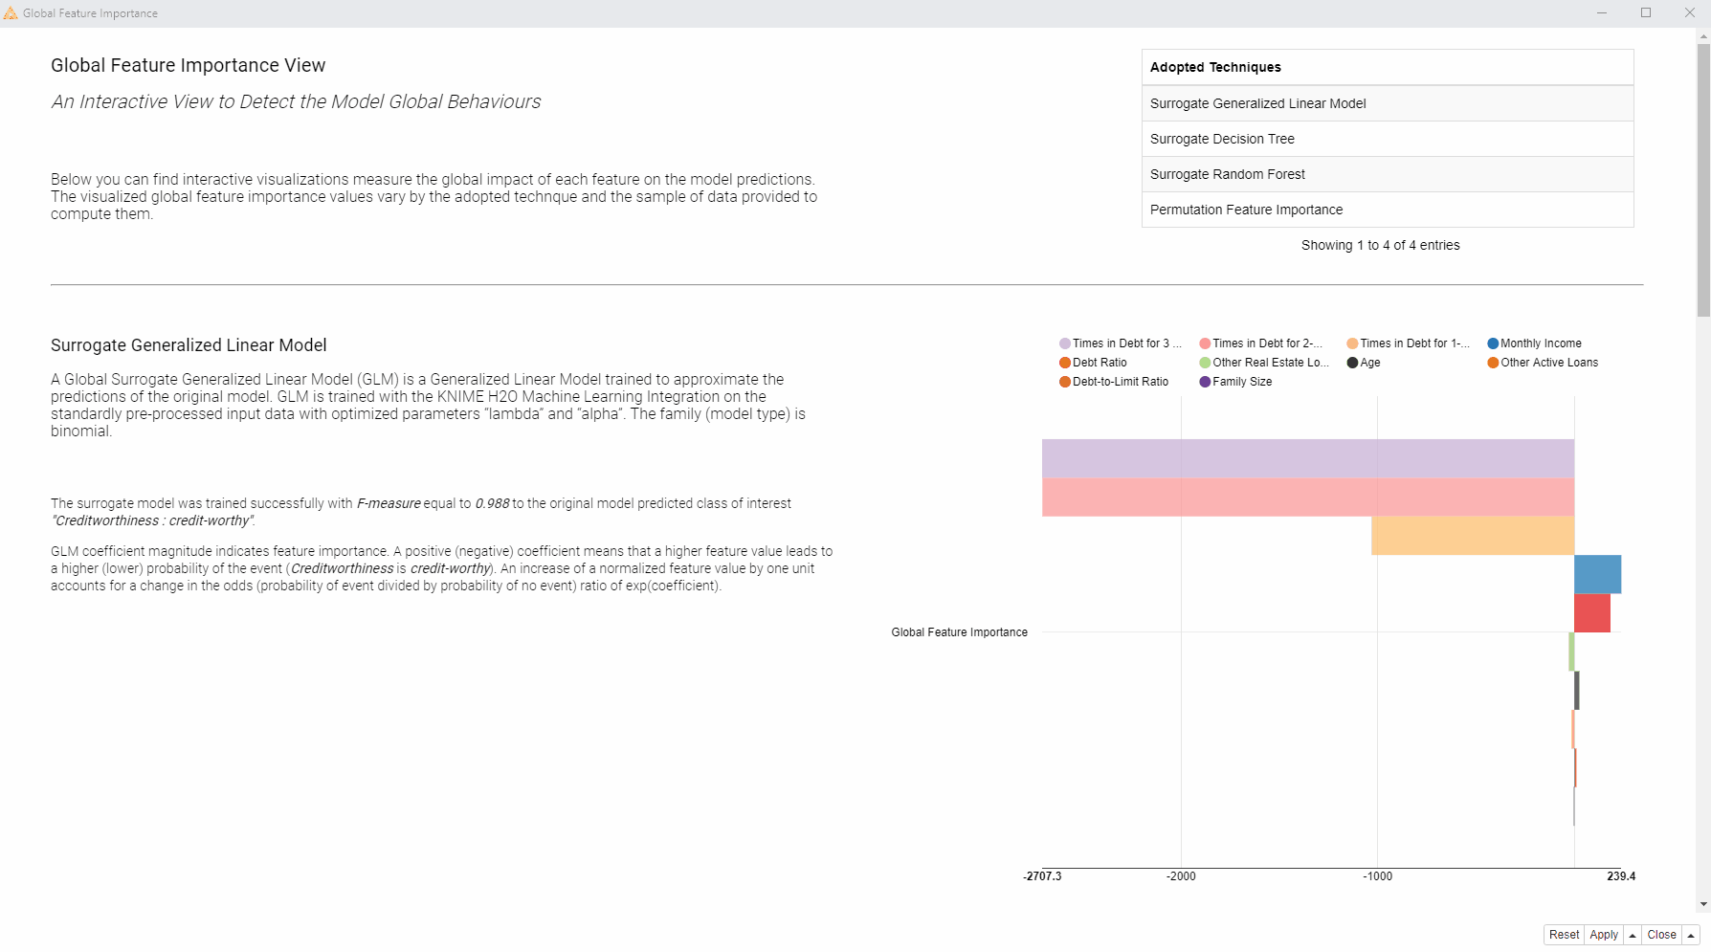This screenshot has height=952, width=1711.
Task: Click Times in Debt for 1 legend marker
Action: coord(1352,343)
